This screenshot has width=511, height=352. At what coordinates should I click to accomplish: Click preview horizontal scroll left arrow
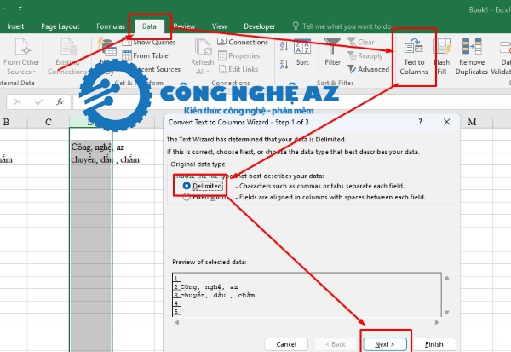click(x=177, y=322)
